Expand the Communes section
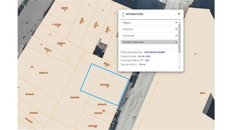 (x=176, y=36)
